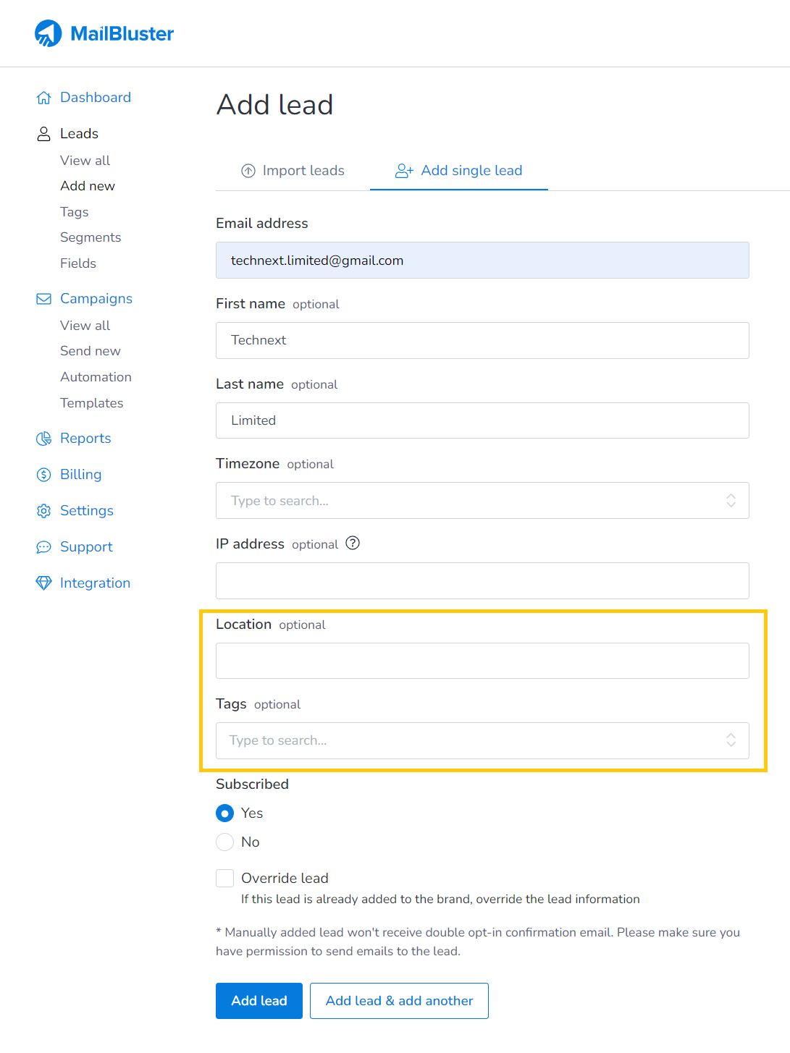Screen dimensions: 790x1053
Task: Open the Tags search dropdown
Action: pyautogui.click(x=482, y=740)
